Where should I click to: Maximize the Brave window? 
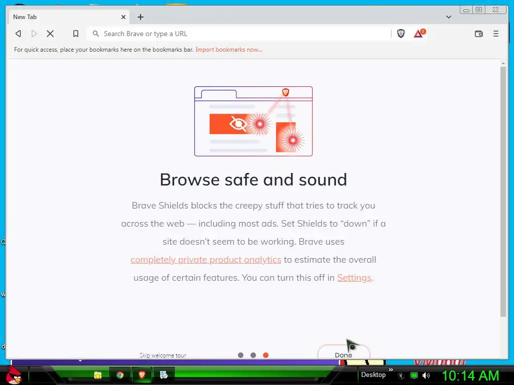point(478,10)
